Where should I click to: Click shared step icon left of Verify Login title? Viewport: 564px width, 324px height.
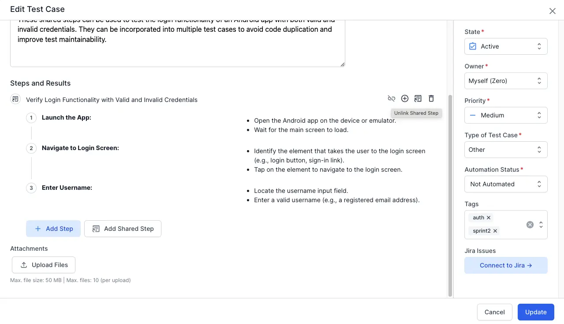15,99
